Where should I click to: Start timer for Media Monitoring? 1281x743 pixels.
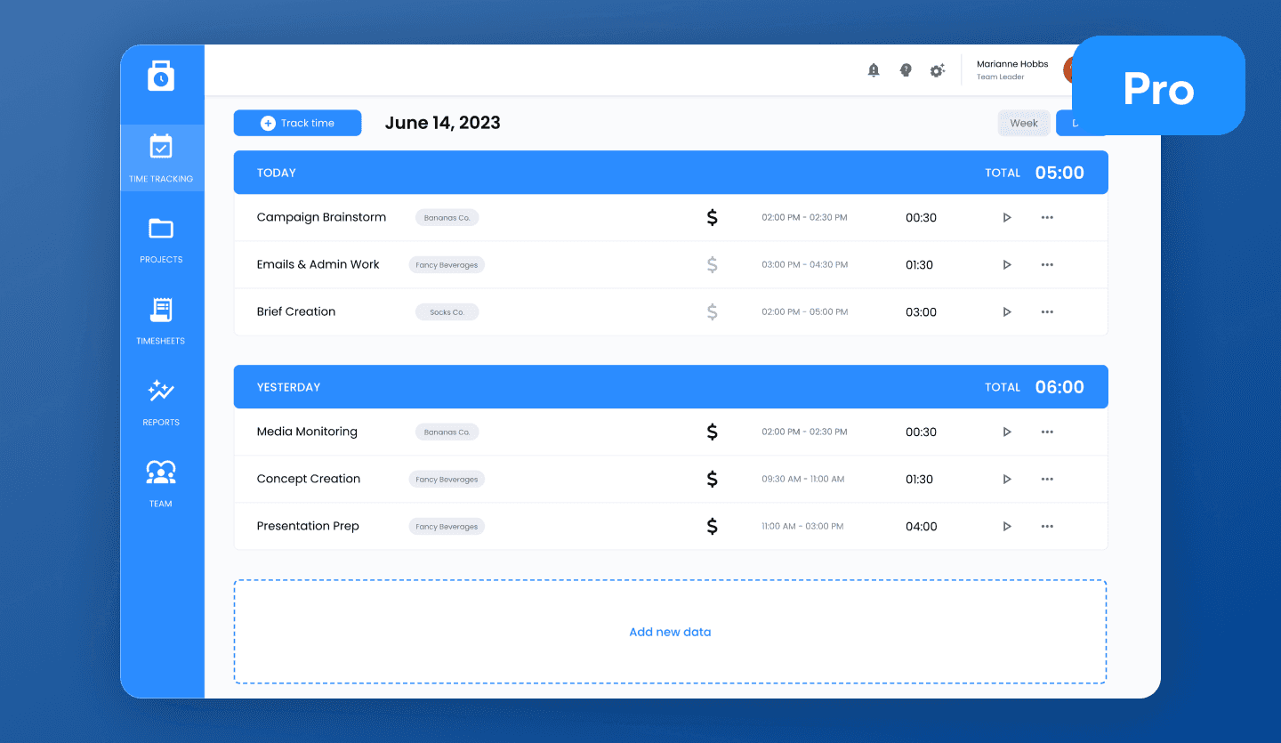1007,432
